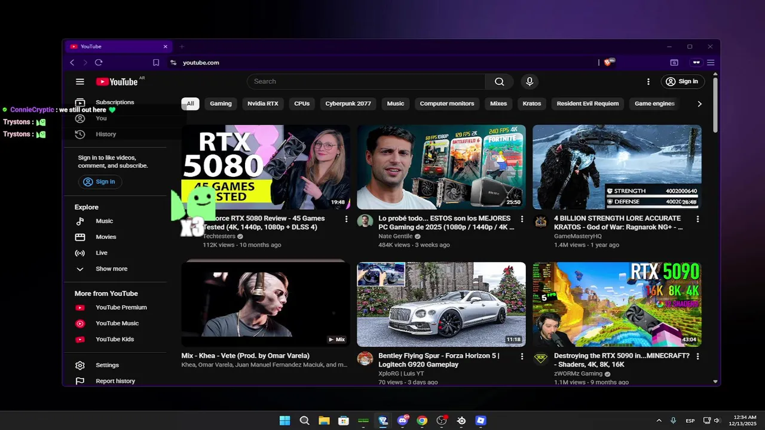Play the RTX 5090 Minecraft thumbnail
Image resolution: width=765 pixels, height=430 pixels.
[x=617, y=305]
